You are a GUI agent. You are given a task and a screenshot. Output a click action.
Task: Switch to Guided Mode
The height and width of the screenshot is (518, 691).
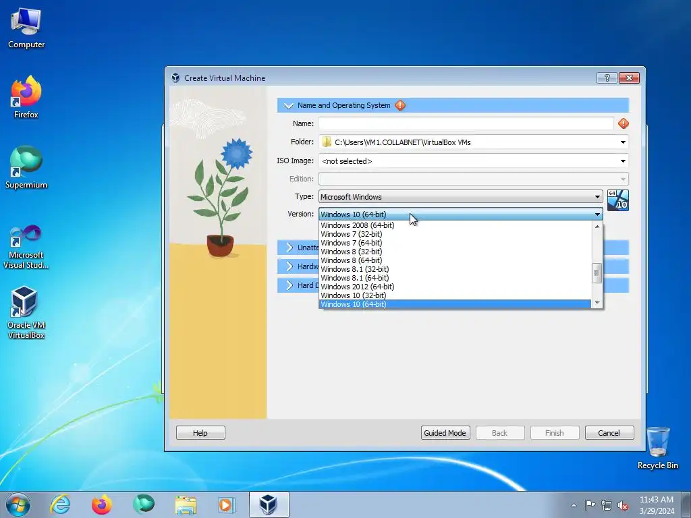(x=445, y=433)
